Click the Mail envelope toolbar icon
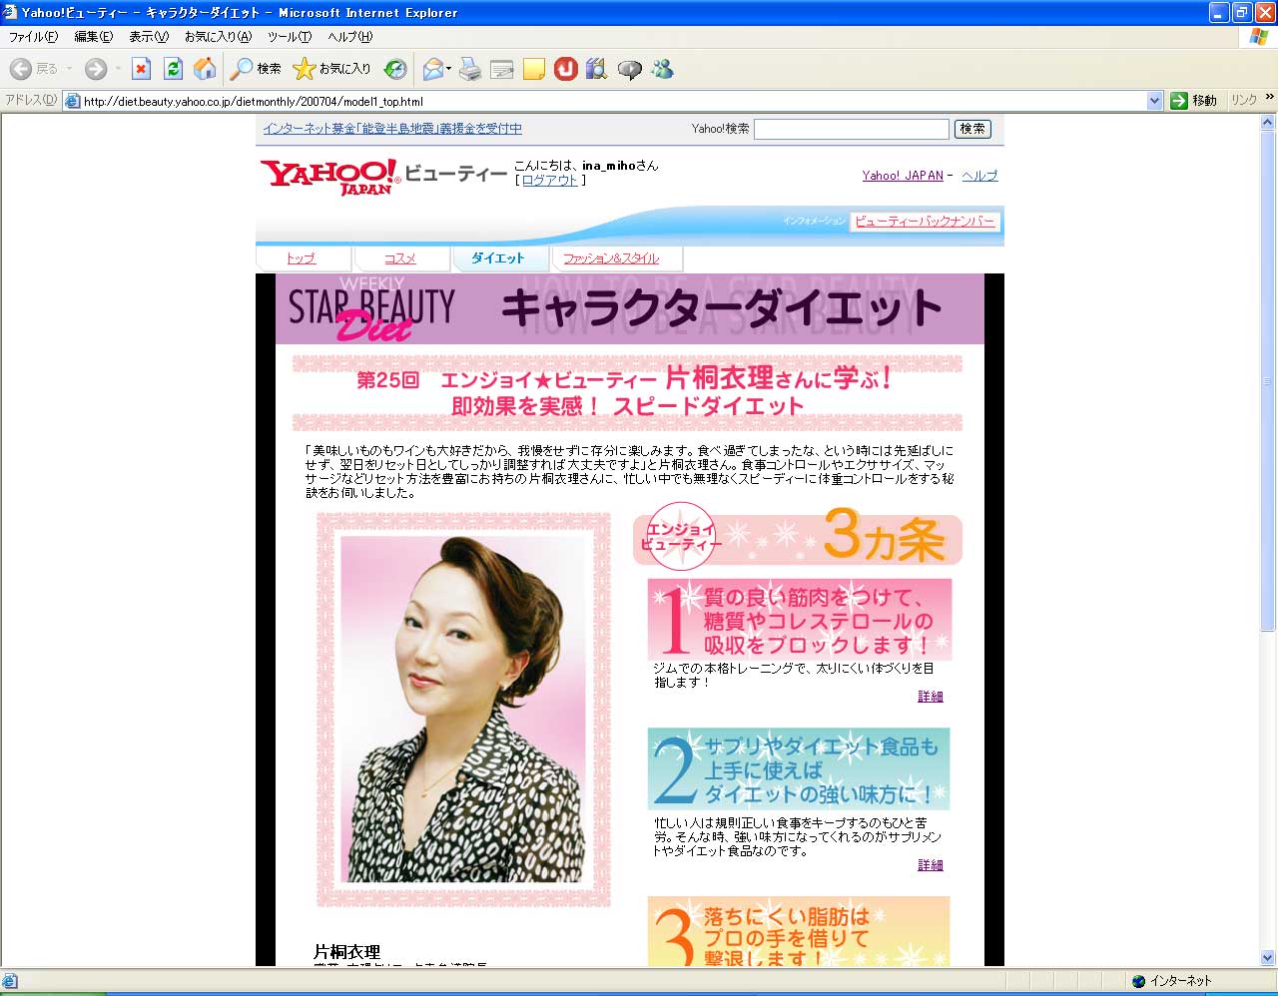Image resolution: width=1278 pixels, height=996 pixels. pos(432,69)
